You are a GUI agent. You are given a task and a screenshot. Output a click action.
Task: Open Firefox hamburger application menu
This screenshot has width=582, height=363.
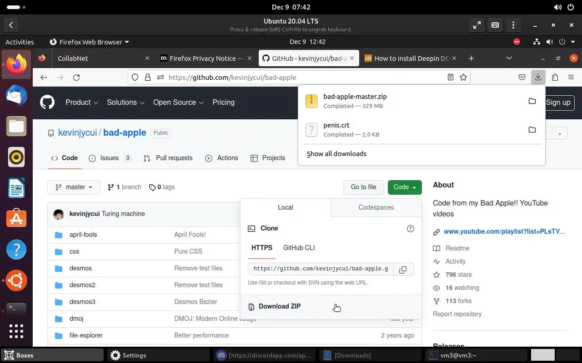click(571, 77)
